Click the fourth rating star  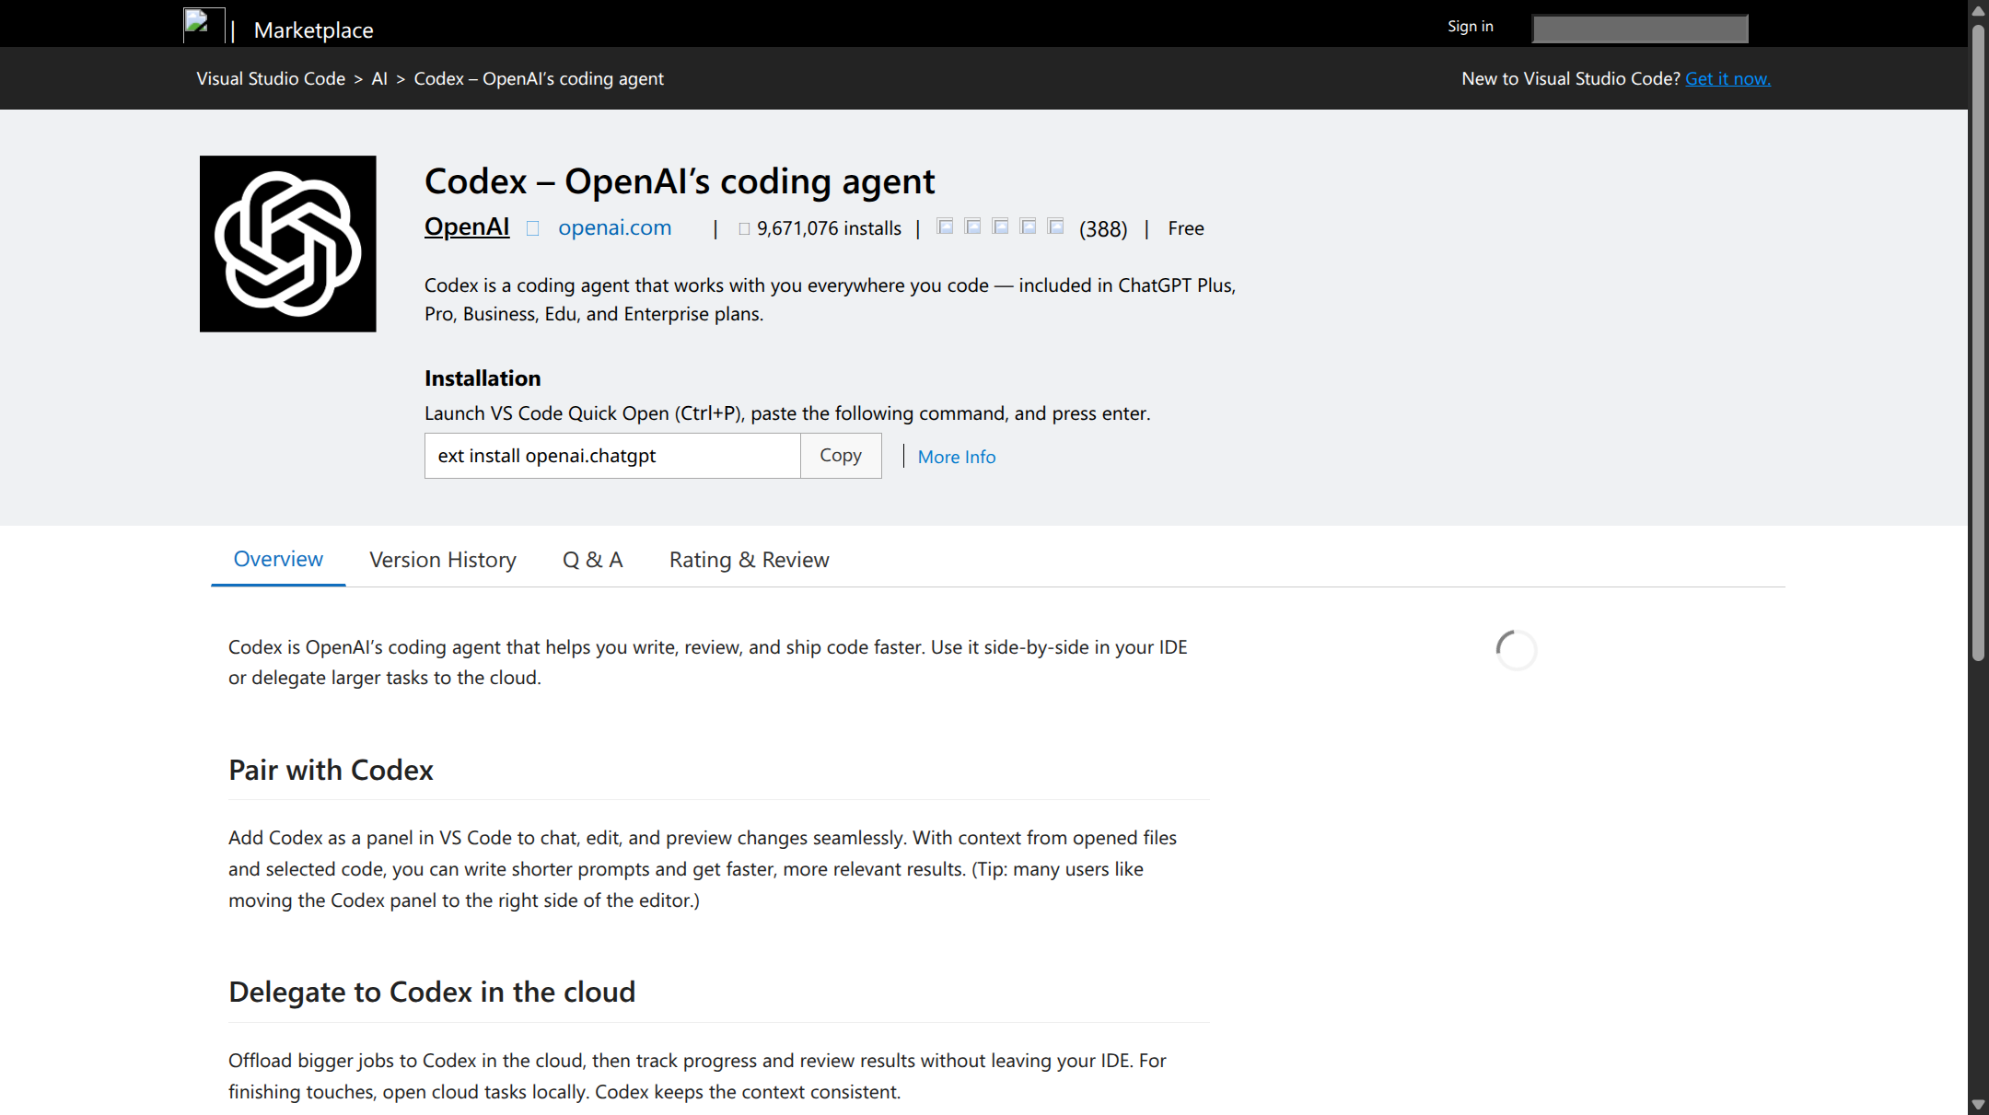[1028, 226]
